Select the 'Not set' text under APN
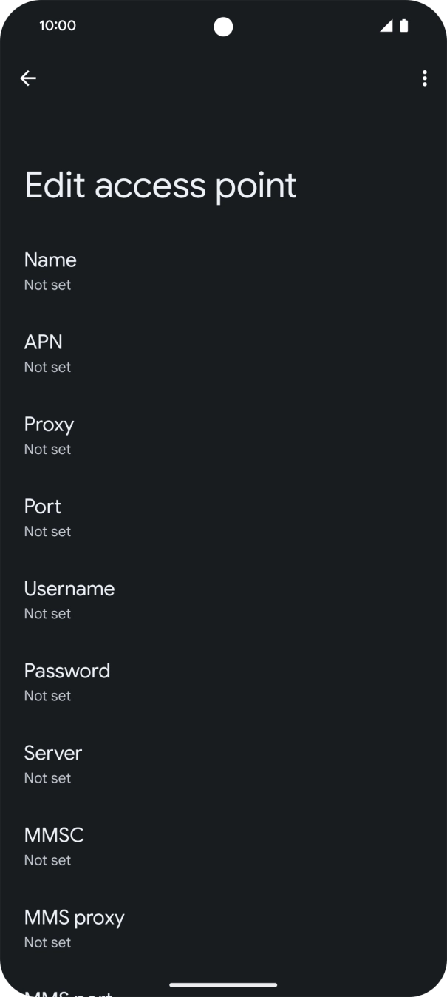Image resolution: width=447 pixels, height=997 pixels. [47, 367]
